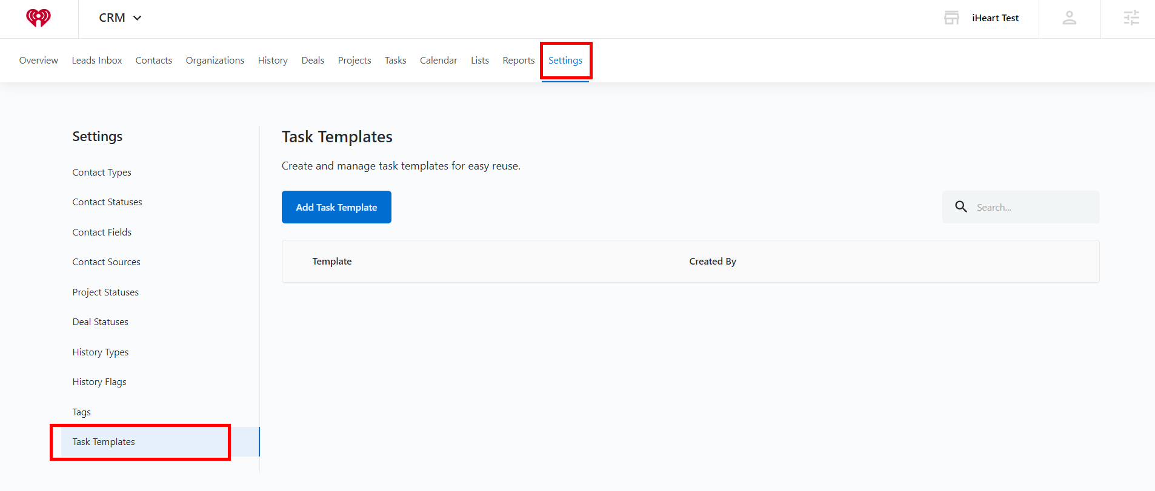Viewport: 1155px width, 491px height.
Task: View the History tab
Action: click(x=273, y=61)
